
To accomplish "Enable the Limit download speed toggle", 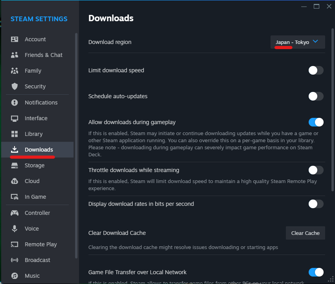I will pos(316,70).
